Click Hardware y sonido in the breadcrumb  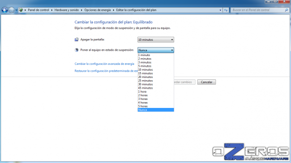(66, 10)
